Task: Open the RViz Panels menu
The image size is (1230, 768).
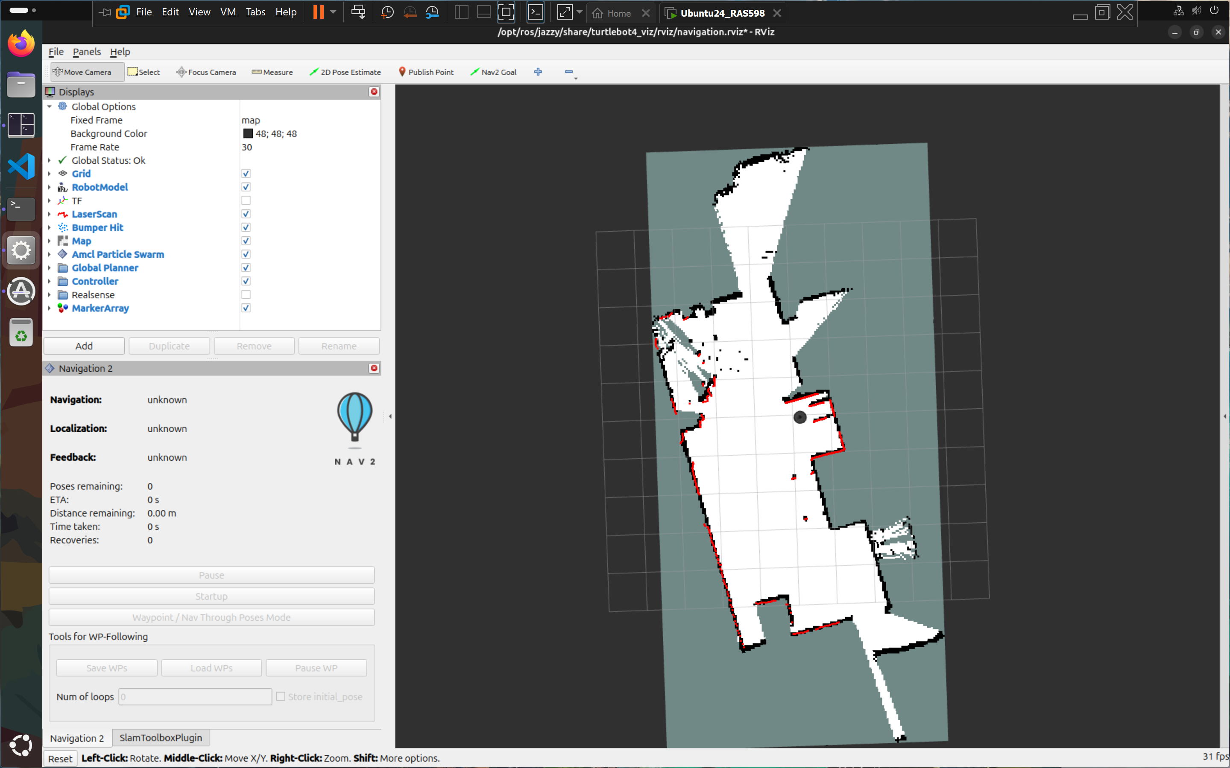Action: pos(87,52)
